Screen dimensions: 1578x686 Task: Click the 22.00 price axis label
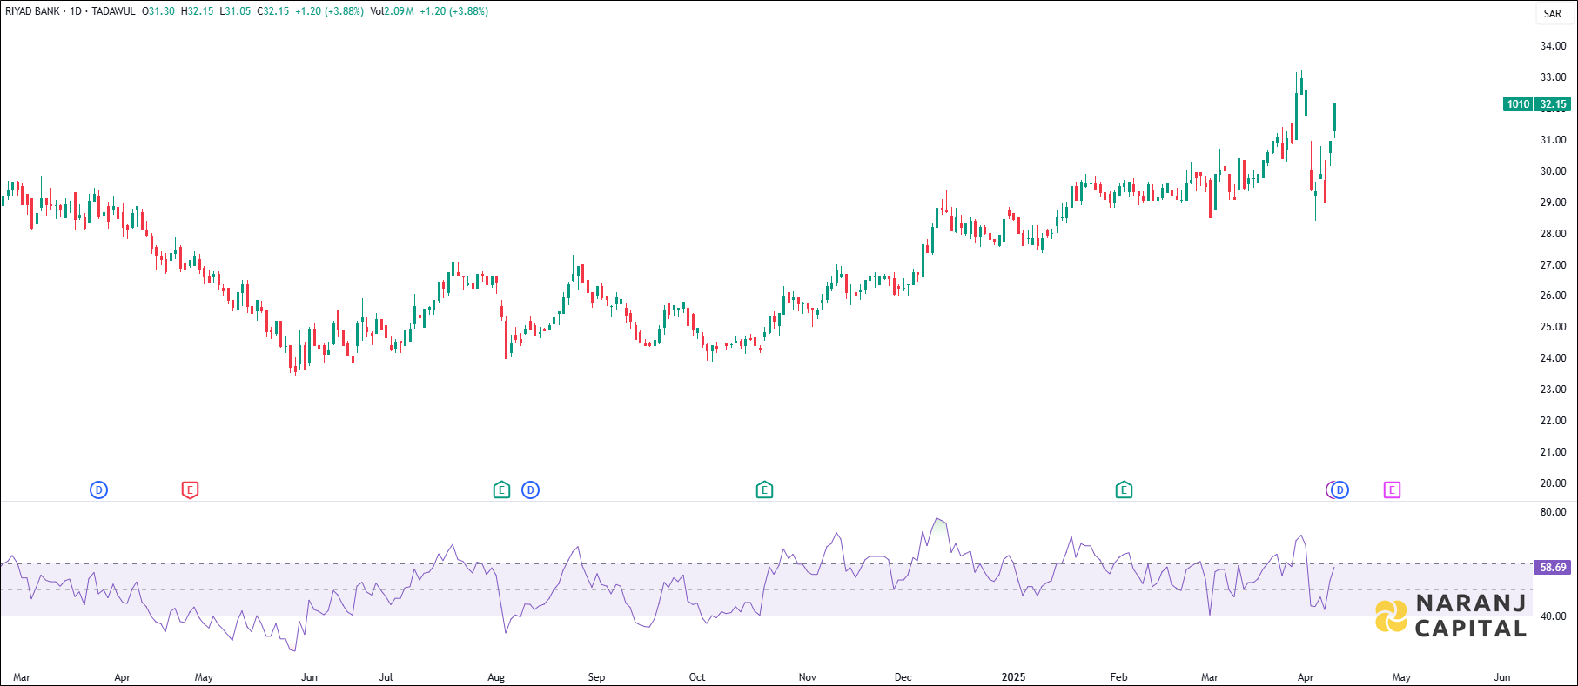[x=1553, y=421]
